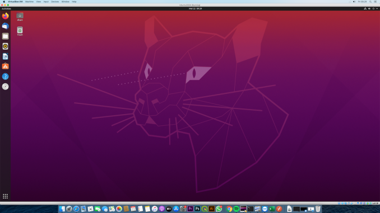The width and height of the screenshot is (380, 213).
Task: Open the Ubuntu clock and calendar menu
Action: pyautogui.click(x=196, y=9)
